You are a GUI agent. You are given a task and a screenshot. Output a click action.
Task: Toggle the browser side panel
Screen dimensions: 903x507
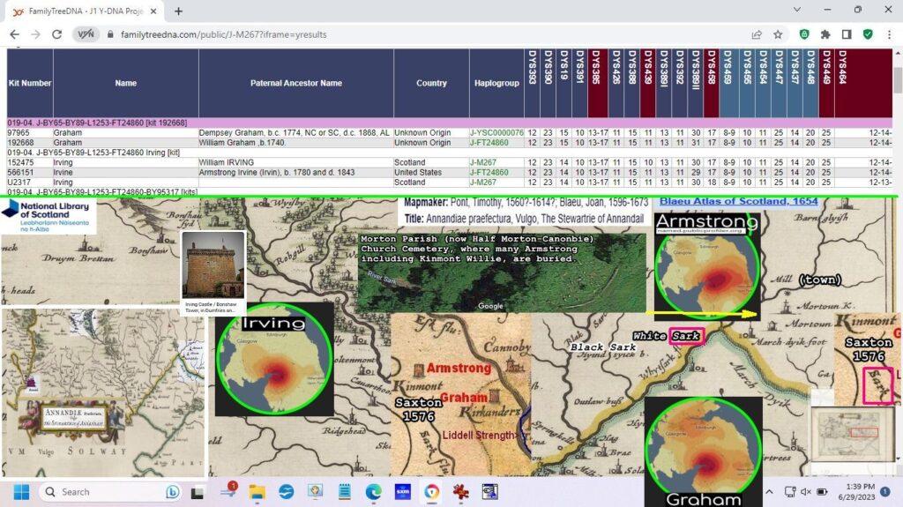coord(847,34)
